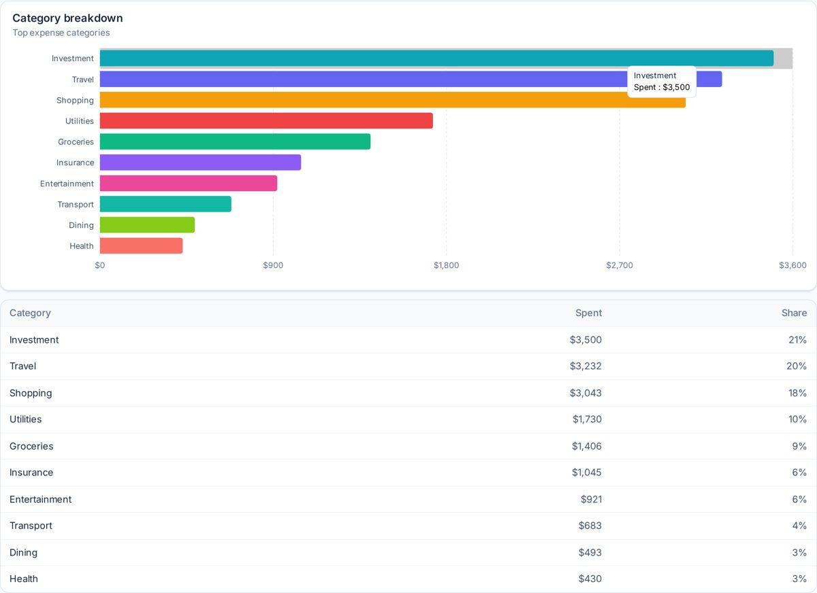This screenshot has width=817, height=593.
Task: Click the teal Investment bar in chart
Action: click(436, 58)
